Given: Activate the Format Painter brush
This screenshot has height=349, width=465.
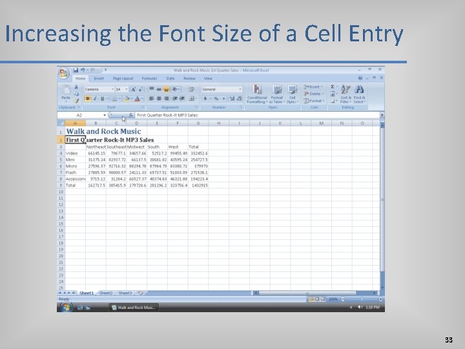Looking at the screenshot, I should coord(76,101).
